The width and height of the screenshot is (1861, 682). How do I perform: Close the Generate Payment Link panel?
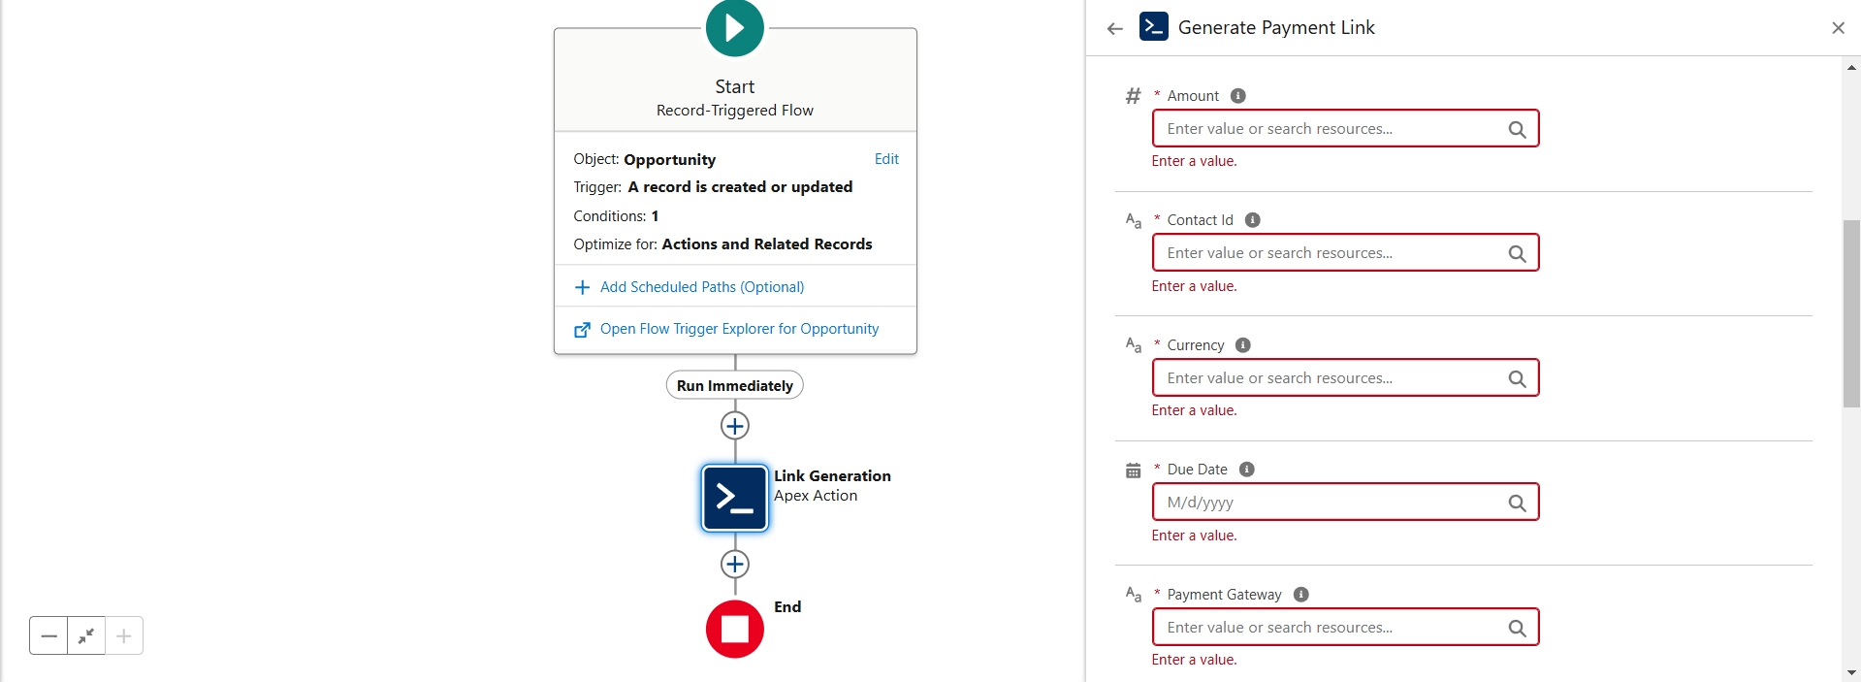tap(1838, 28)
